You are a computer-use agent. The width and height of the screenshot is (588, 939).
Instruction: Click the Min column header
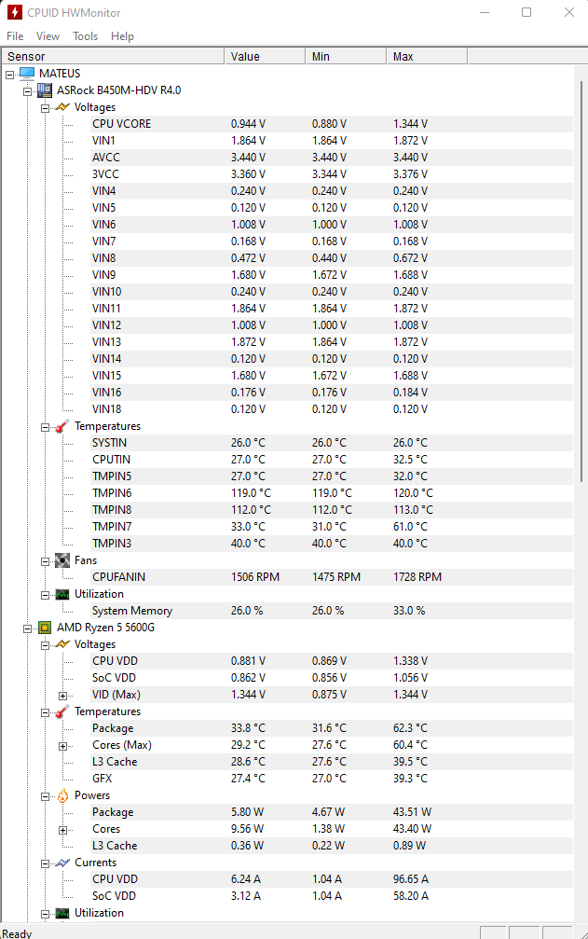(x=346, y=56)
